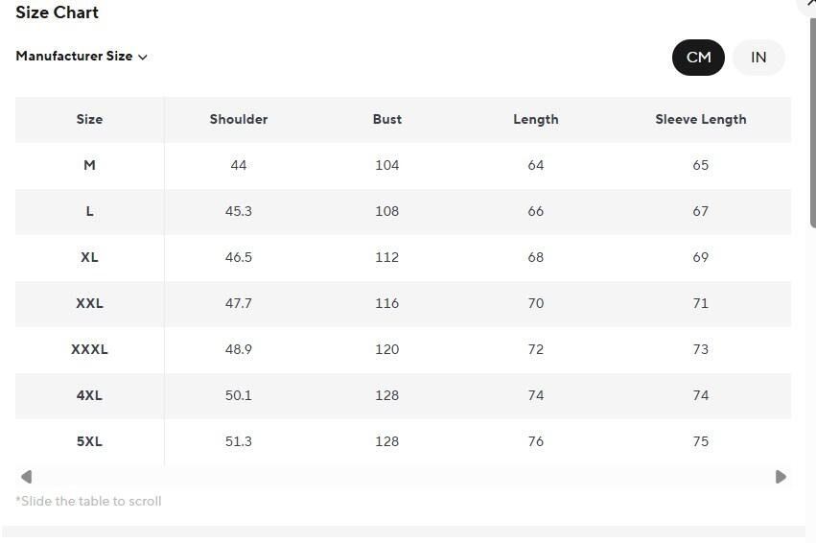Click the Sleeve Length column header
This screenshot has height=543, width=816.
point(700,120)
